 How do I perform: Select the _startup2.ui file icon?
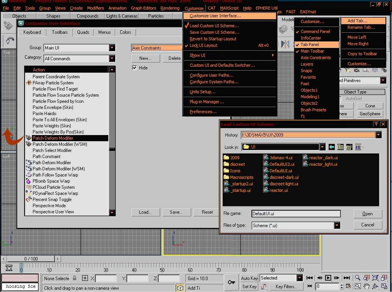[227, 183]
